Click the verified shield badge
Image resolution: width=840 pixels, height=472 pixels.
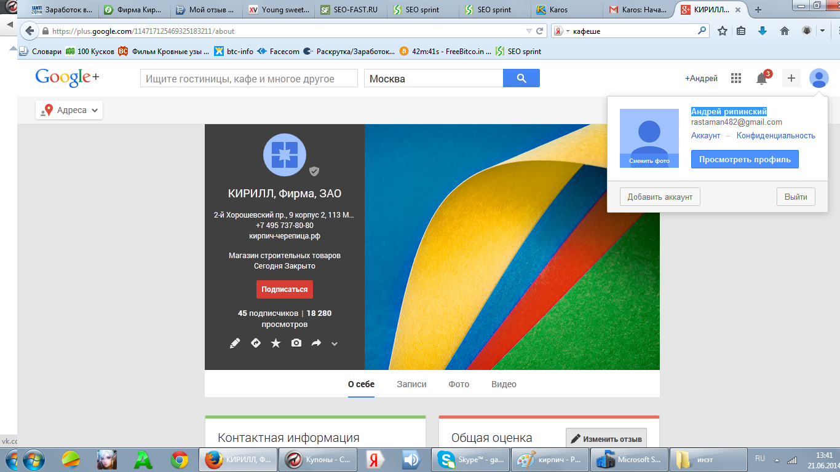314,171
